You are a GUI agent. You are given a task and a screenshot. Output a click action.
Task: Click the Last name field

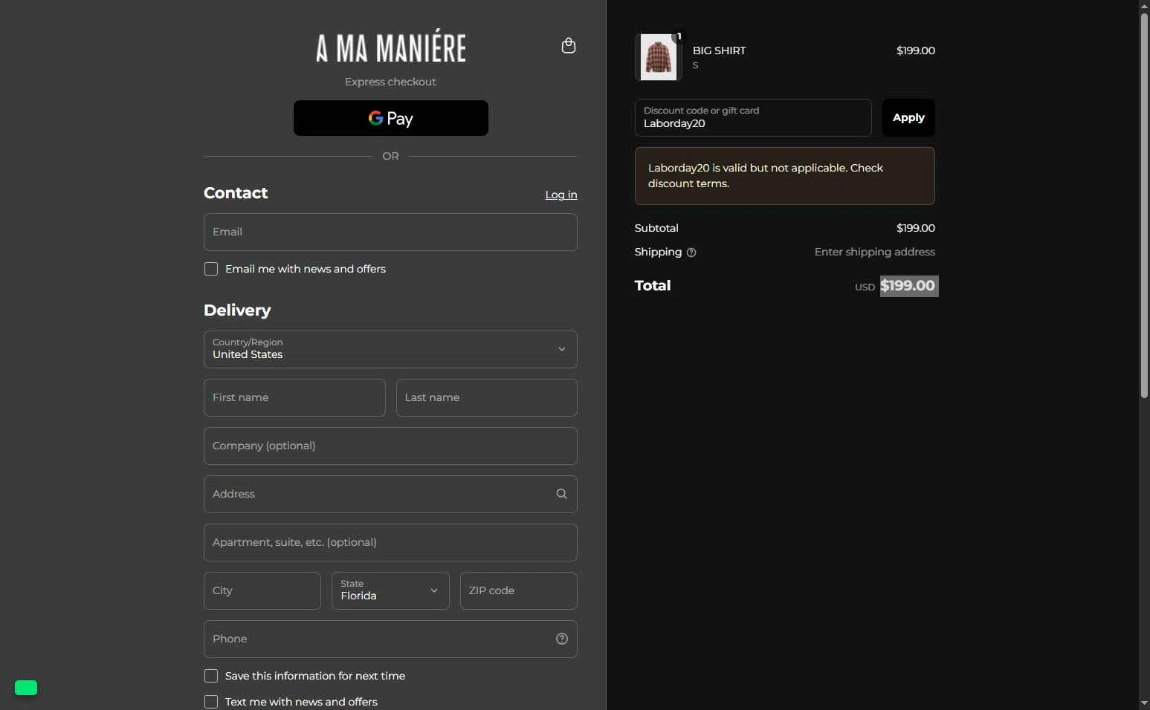(487, 397)
